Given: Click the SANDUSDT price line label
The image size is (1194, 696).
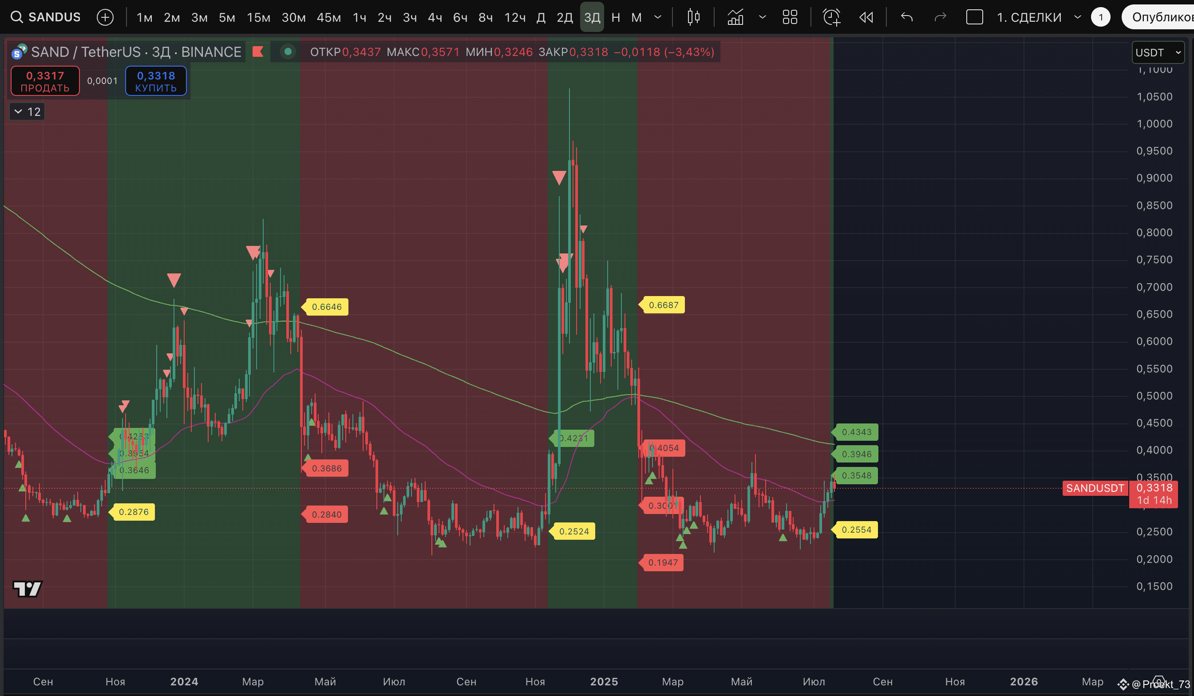Looking at the screenshot, I should pos(1095,488).
